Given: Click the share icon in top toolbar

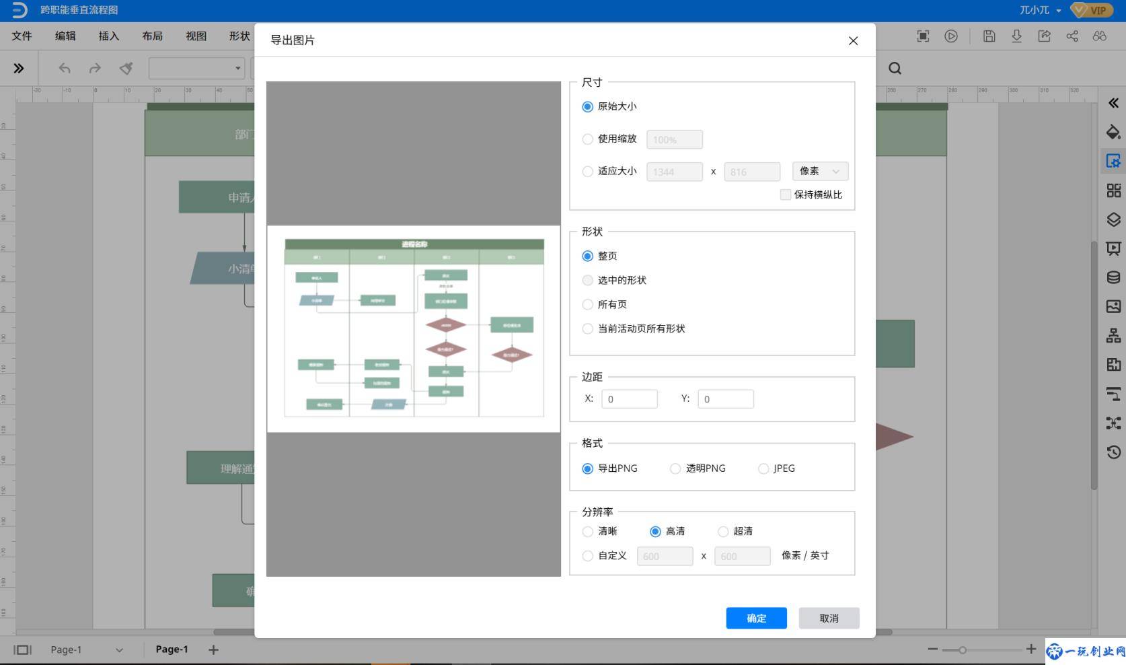Looking at the screenshot, I should (1072, 36).
